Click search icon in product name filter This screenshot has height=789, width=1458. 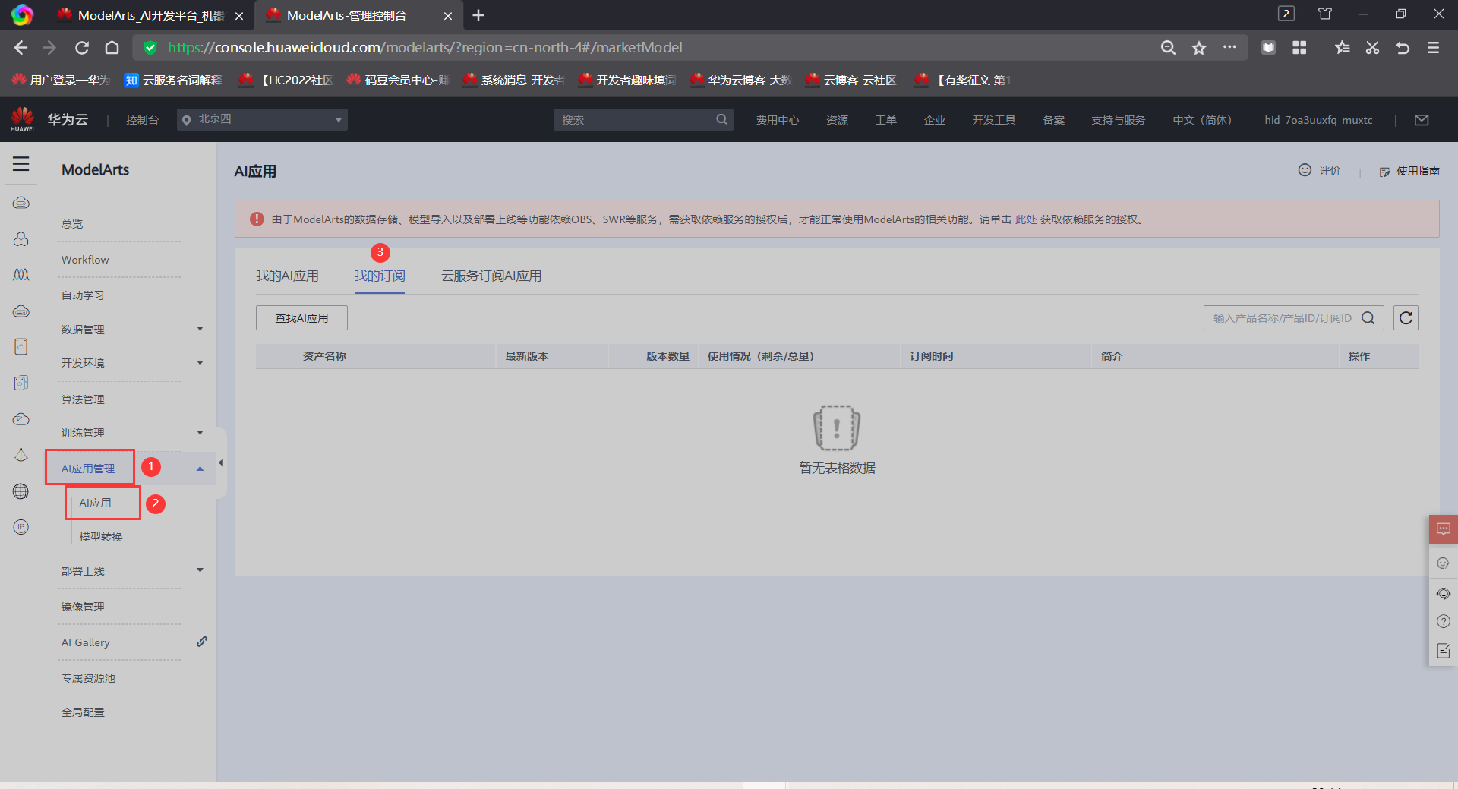coord(1368,318)
